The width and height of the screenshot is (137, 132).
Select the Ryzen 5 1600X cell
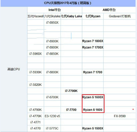coord(93,97)
